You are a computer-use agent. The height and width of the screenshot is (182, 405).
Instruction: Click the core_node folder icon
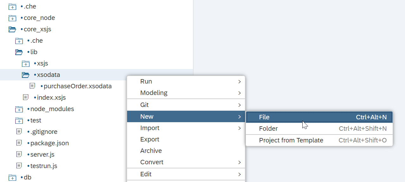[x=12, y=18]
